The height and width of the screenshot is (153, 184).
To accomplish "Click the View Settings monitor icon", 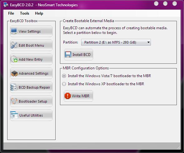I will [x=14, y=31].
